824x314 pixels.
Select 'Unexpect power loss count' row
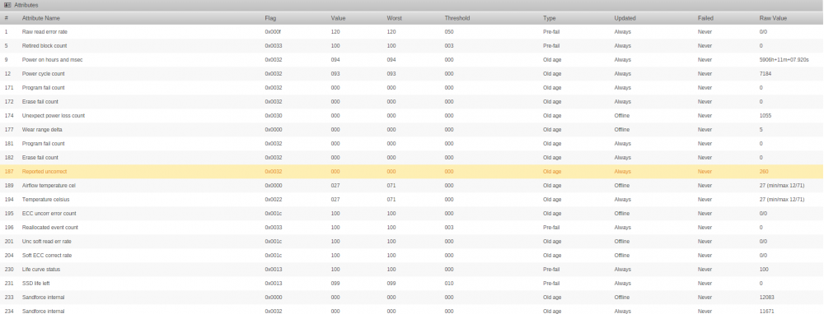(x=412, y=116)
